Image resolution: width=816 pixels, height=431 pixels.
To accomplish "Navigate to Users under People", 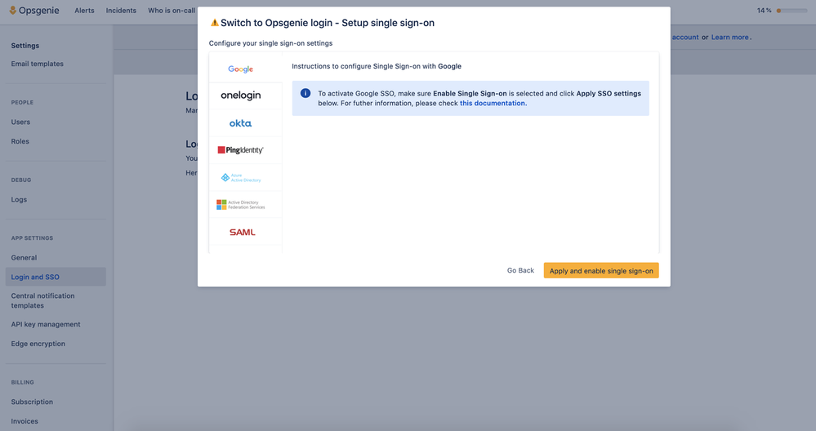I will (x=20, y=122).
